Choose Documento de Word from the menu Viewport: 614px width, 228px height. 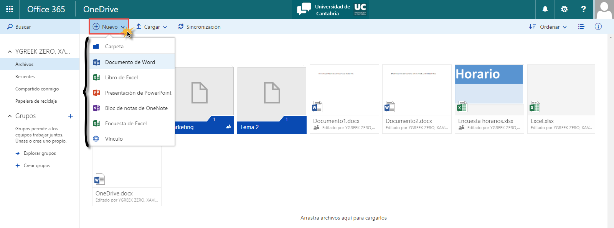(x=132, y=62)
